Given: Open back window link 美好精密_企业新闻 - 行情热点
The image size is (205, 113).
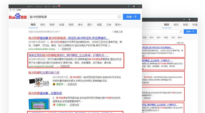Looking at the screenshot, I should (158, 61).
